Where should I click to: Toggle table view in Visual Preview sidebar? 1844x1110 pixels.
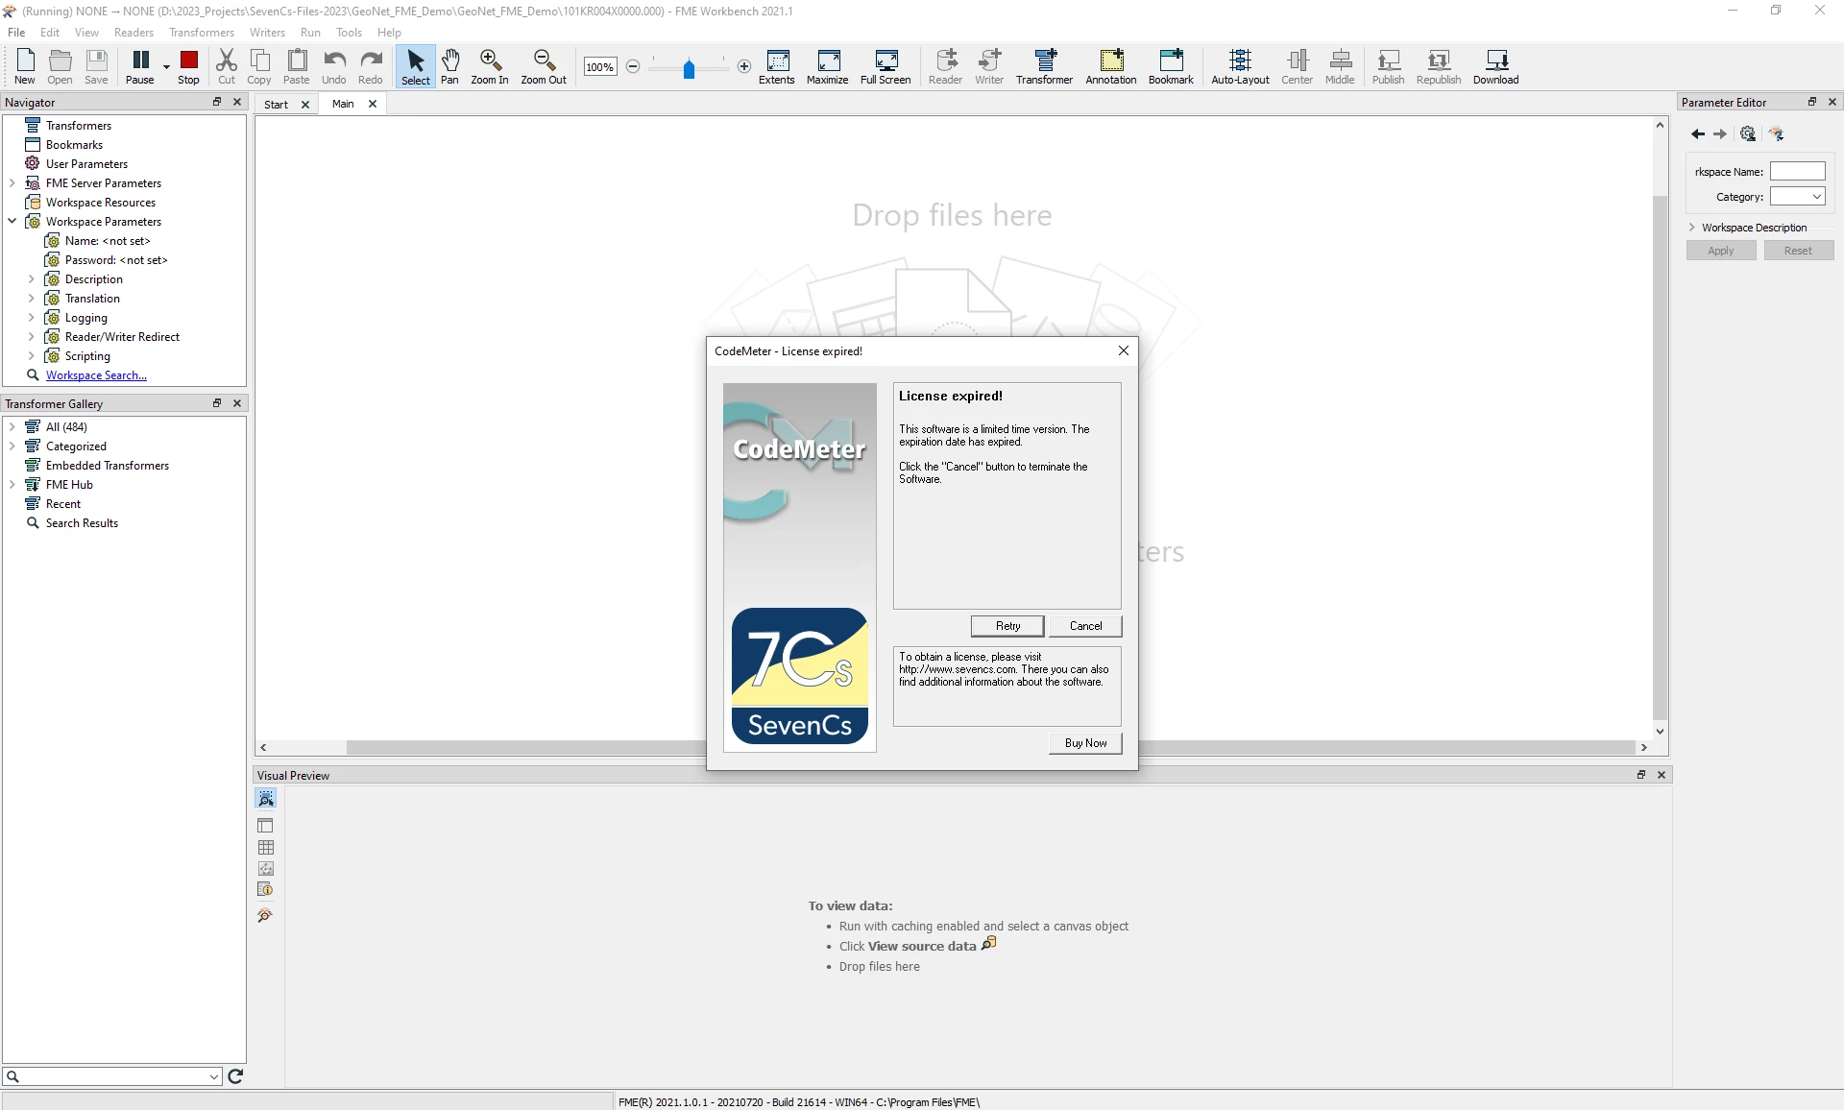point(266,847)
